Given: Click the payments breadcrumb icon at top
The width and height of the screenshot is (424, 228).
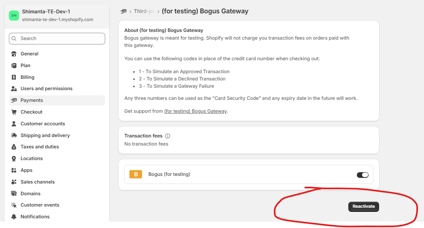Looking at the screenshot, I should [124, 11].
